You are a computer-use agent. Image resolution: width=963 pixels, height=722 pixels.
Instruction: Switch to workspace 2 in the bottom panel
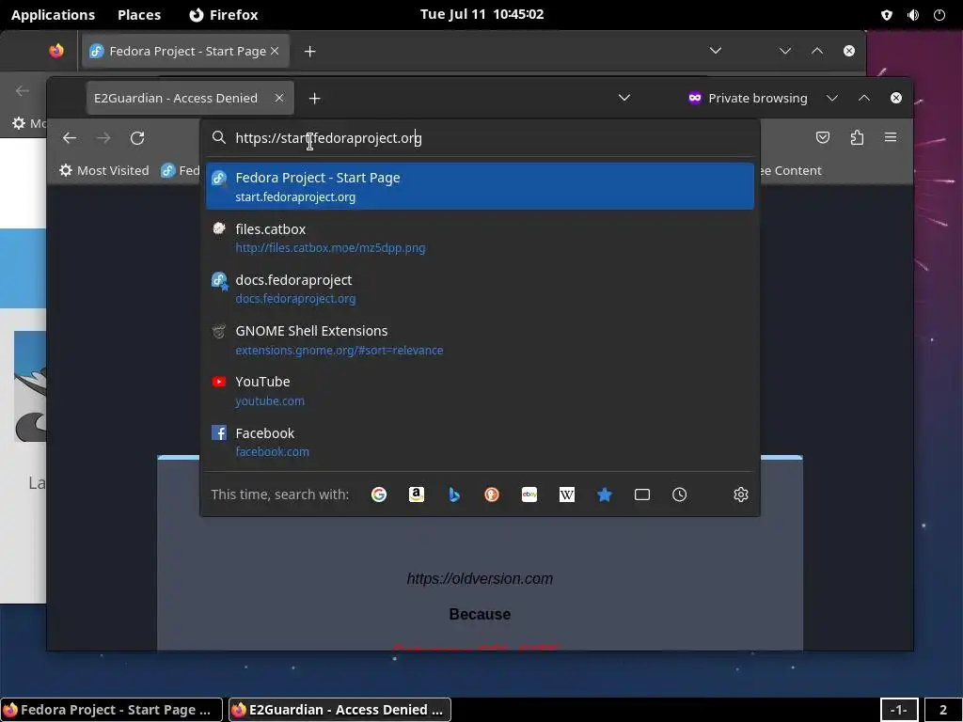942,710
